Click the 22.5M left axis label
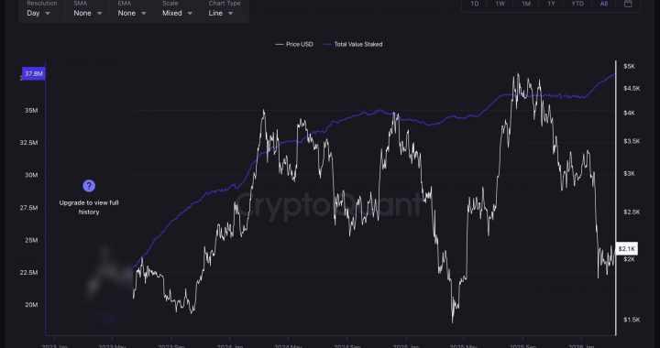 coord(28,273)
